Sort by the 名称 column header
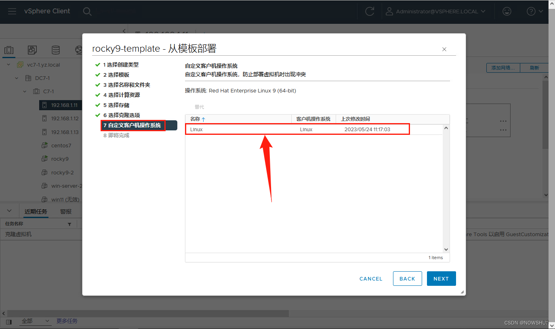555x329 pixels. click(238, 119)
